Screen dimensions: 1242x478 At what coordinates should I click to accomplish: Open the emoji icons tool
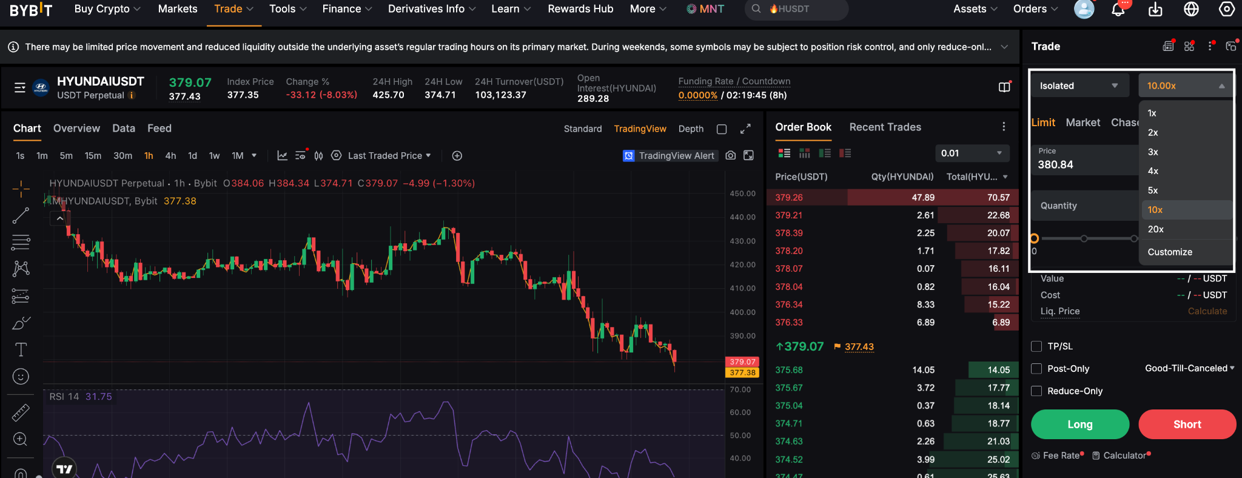click(21, 377)
